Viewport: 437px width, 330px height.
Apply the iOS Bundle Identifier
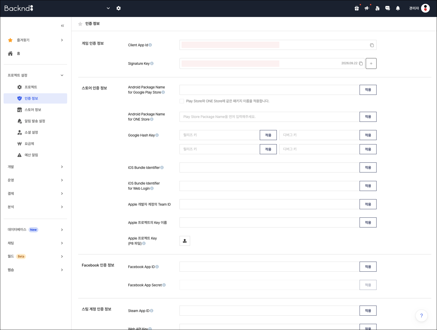[368, 168]
